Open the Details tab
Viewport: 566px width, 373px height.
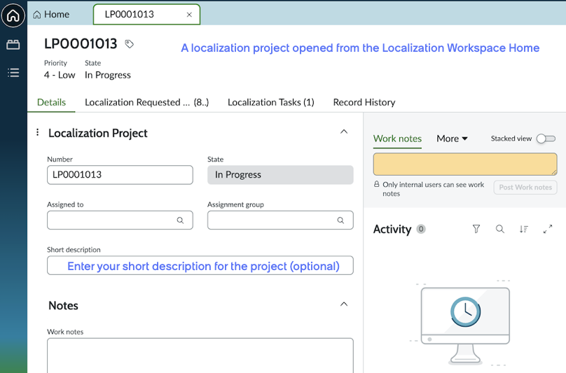click(51, 102)
